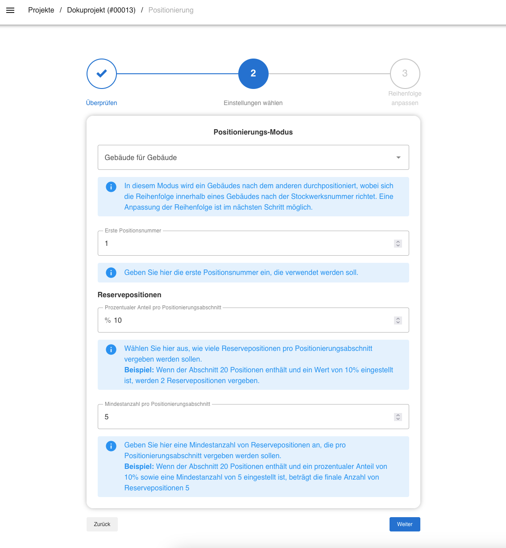Open Dokuprojekt (#00013) breadcrumb link
This screenshot has height=548, width=506.
click(x=101, y=10)
